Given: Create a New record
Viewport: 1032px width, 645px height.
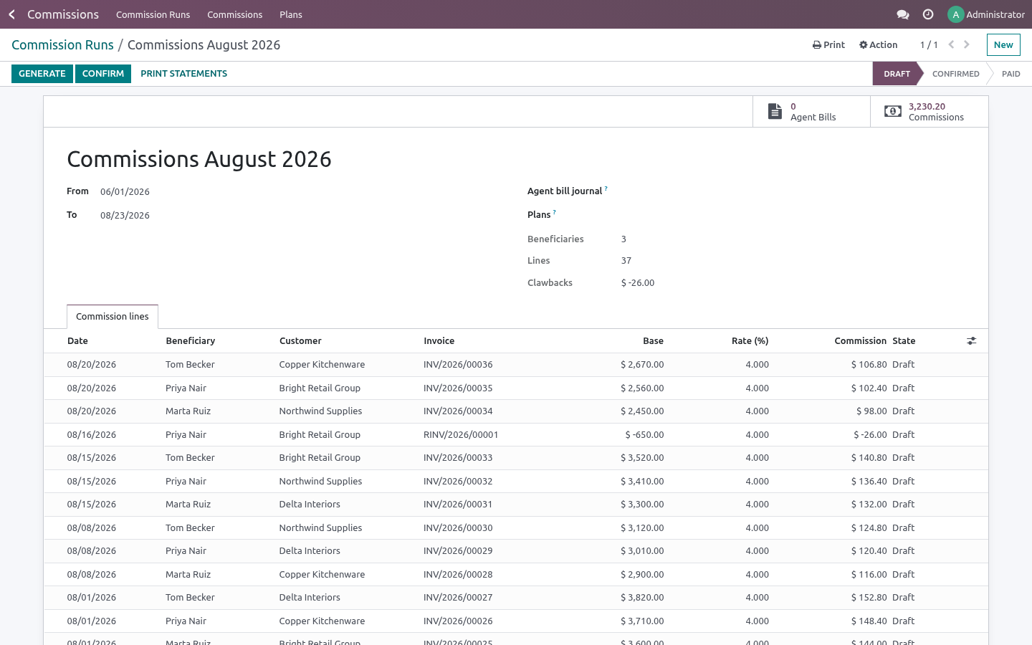Looking at the screenshot, I should 1003,44.
